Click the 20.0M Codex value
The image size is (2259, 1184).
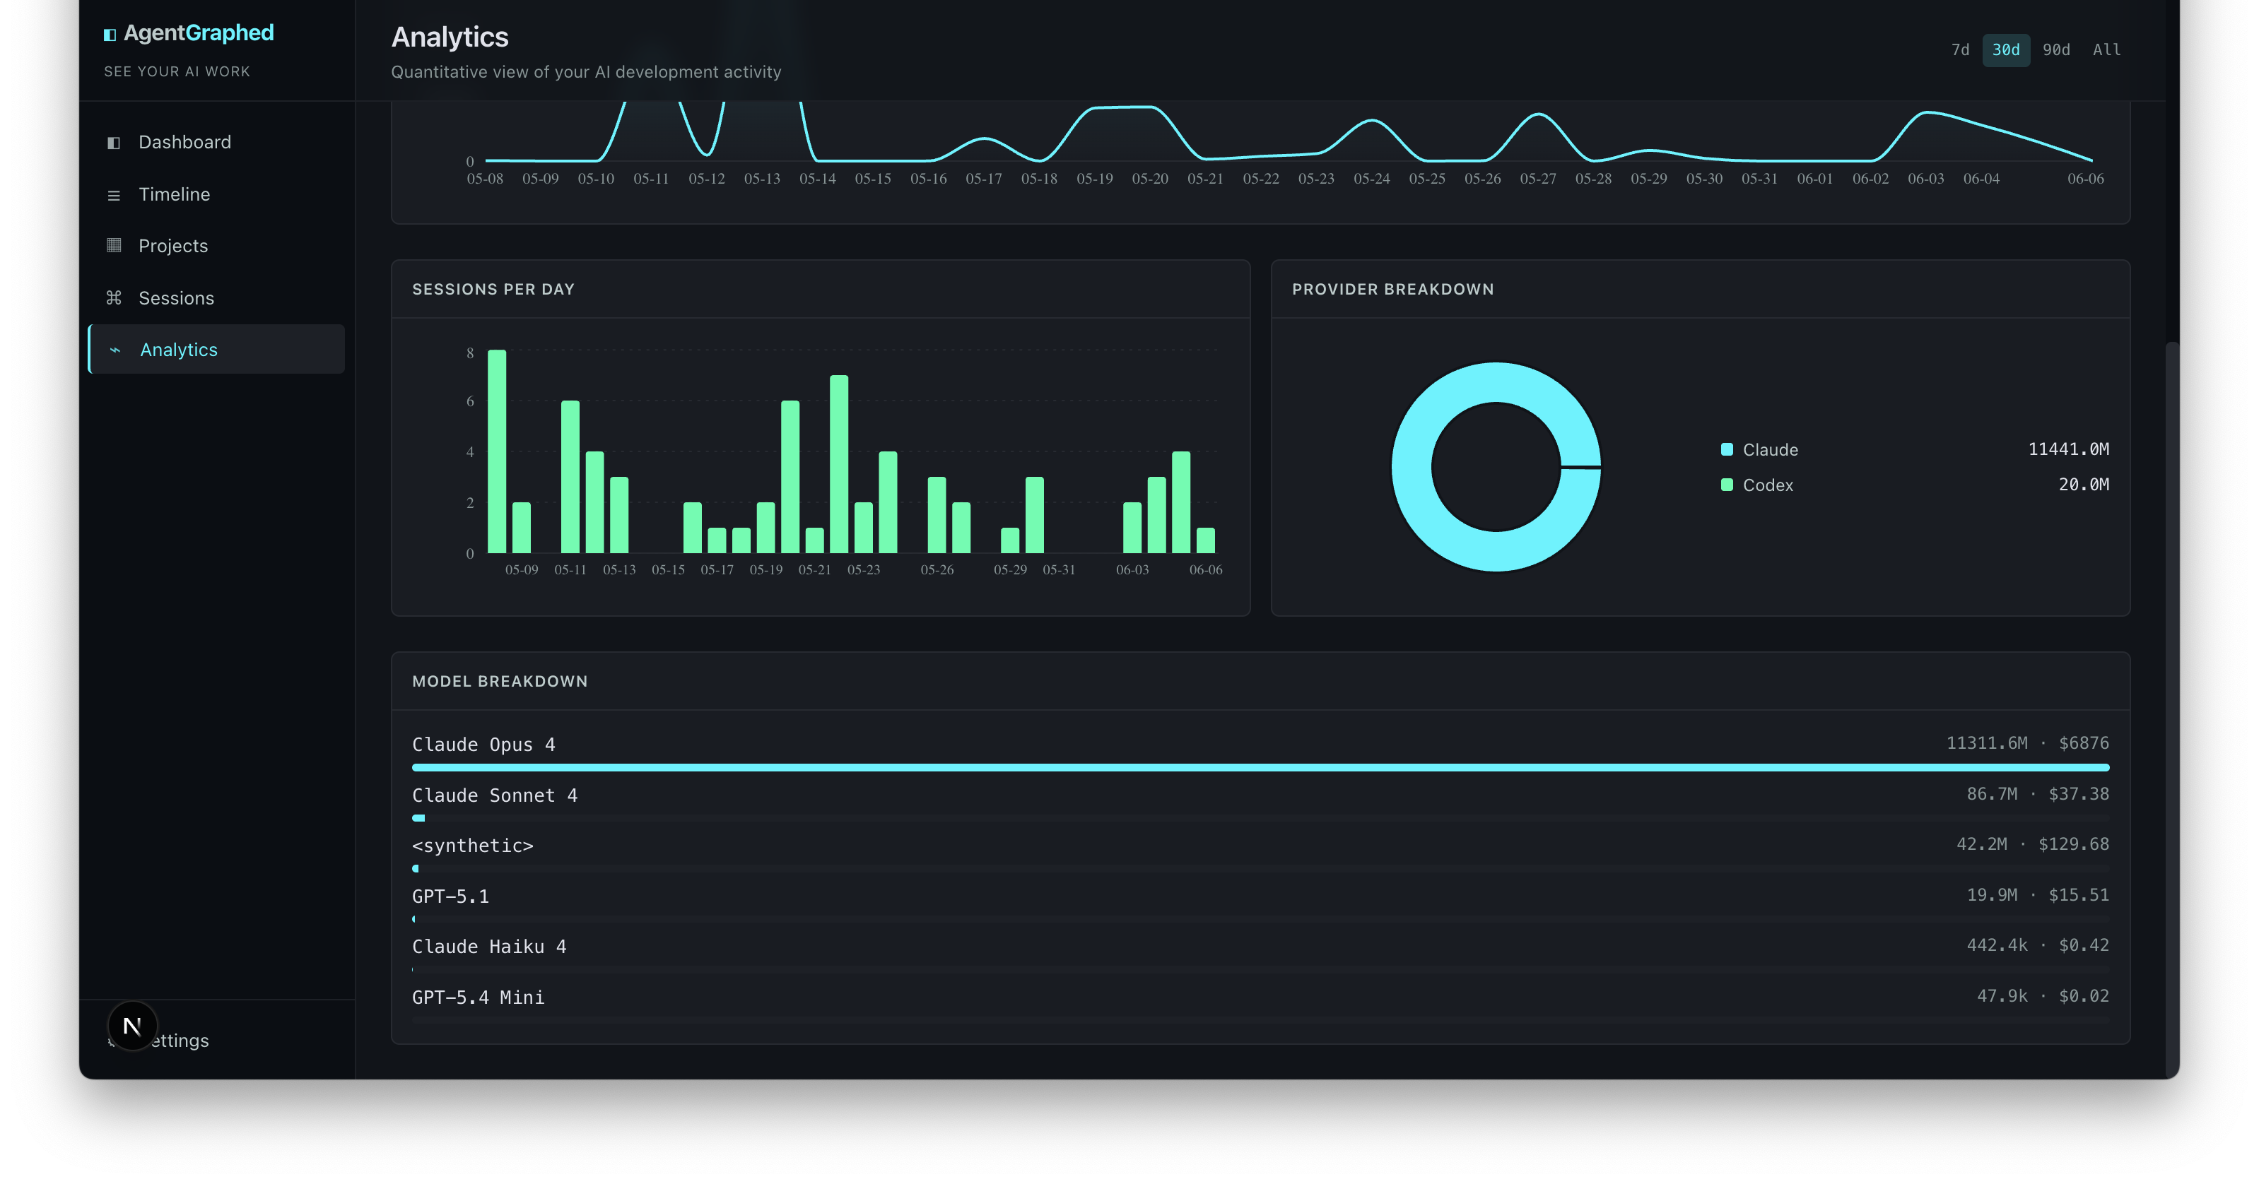pyautogui.click(x=2084, y=485)
